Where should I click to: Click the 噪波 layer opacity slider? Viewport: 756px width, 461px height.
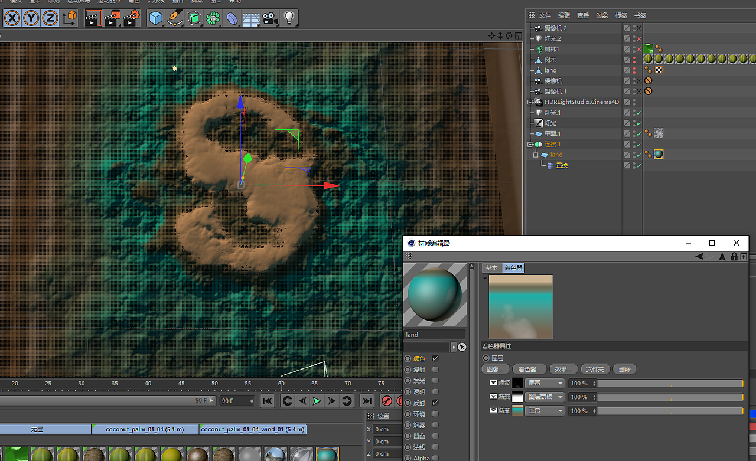pyautogui.click(x=670, y=384)
